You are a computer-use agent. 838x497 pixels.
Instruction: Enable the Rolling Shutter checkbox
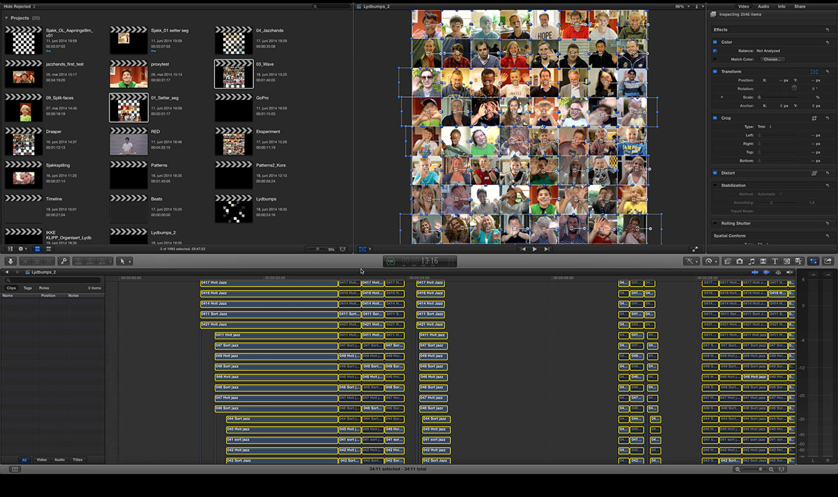click(x=715, y=223)
